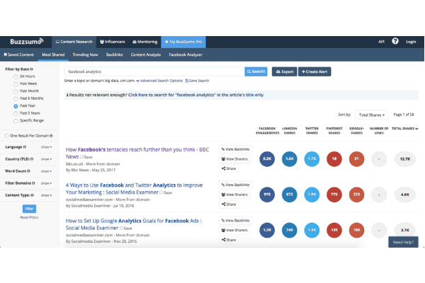Click the BuzzSumo logo

(27, 42)
